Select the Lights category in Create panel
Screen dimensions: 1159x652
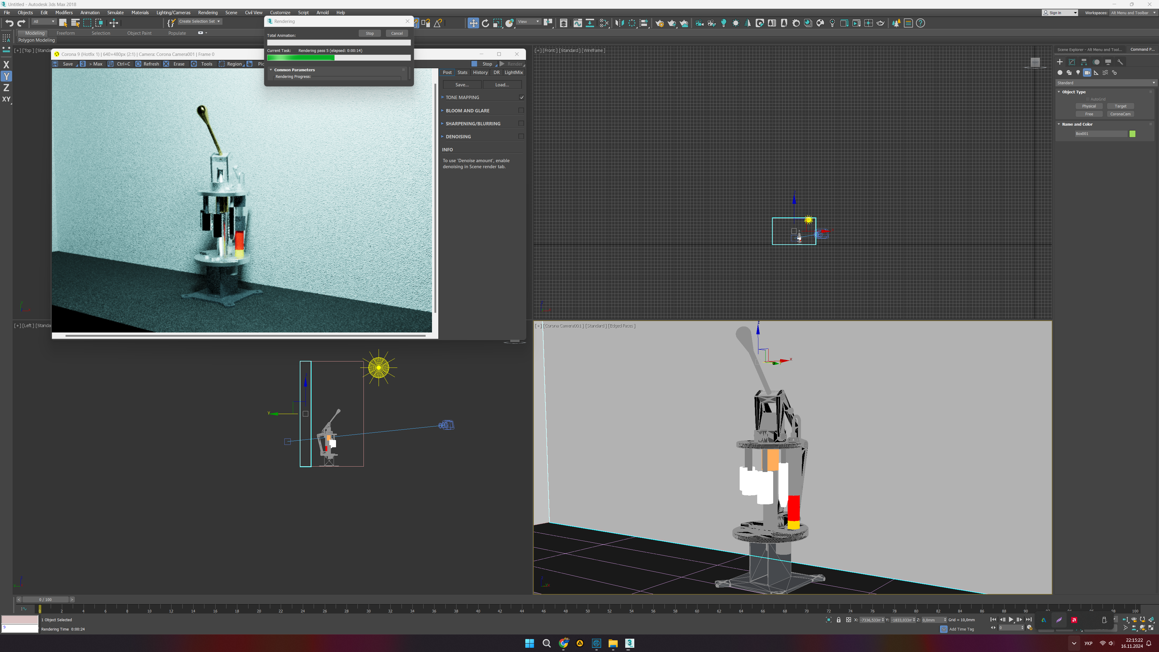click(1078, 72)
